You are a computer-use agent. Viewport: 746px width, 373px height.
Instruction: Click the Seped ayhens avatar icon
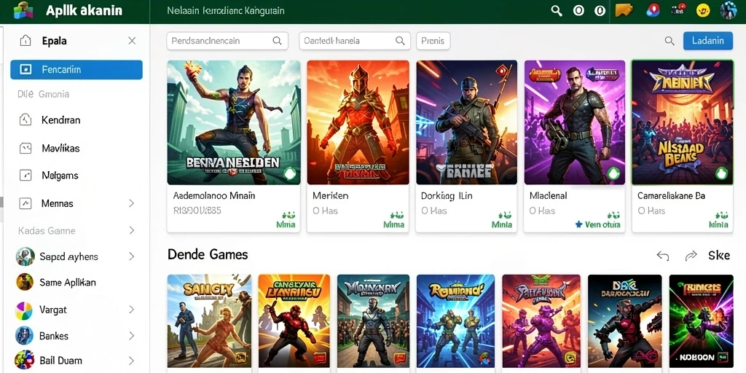[x=25, y=257]
